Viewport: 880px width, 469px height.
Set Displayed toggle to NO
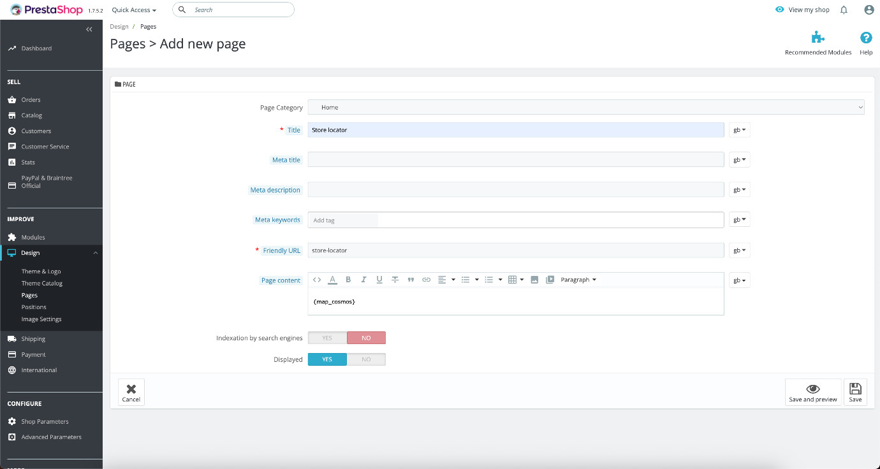click(x=366, y=359)
